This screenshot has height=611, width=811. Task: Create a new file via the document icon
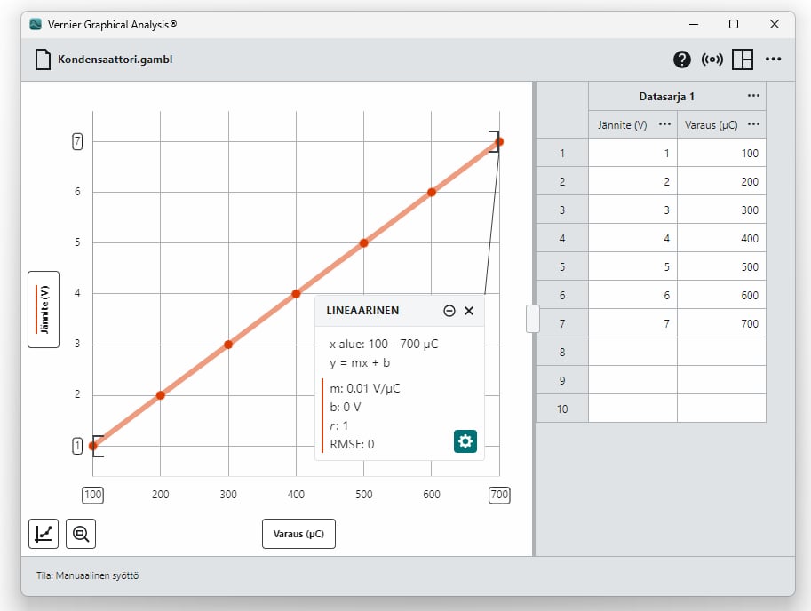[x=40, y=59]
